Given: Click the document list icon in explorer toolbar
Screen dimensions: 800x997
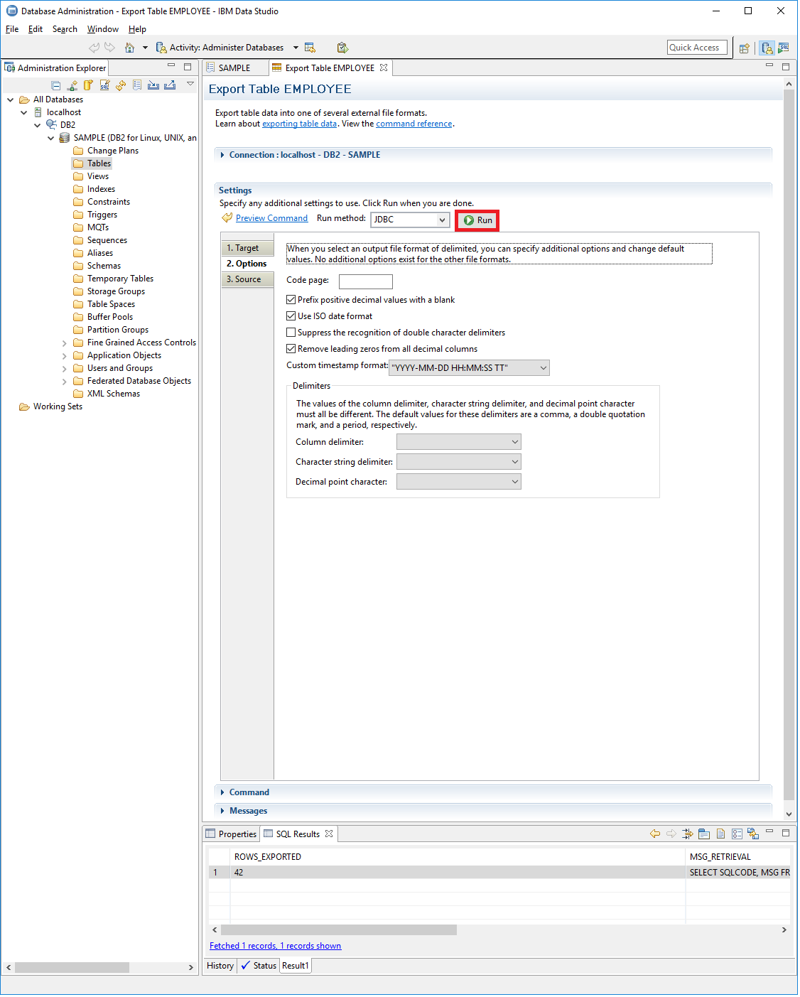Looking at the screenshot, I should click(x=137, y=85).
